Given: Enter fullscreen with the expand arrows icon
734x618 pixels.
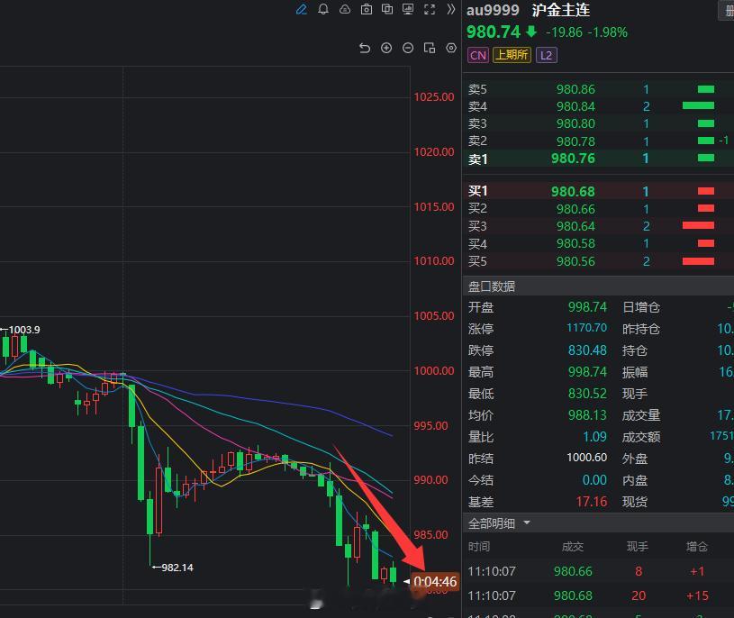Looking at the screenshot, I should pos(430,9).
